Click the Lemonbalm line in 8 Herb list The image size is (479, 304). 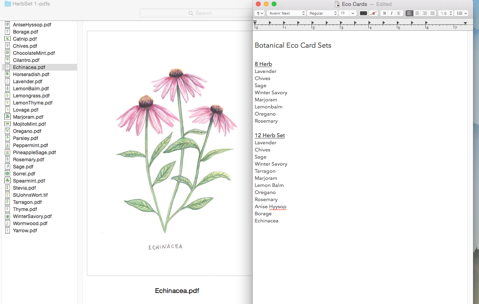pos(269,107)
